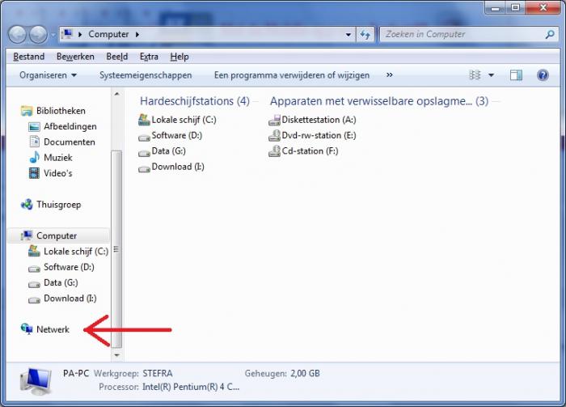Click the Netwerk icon in sidebar

(27, 329)
